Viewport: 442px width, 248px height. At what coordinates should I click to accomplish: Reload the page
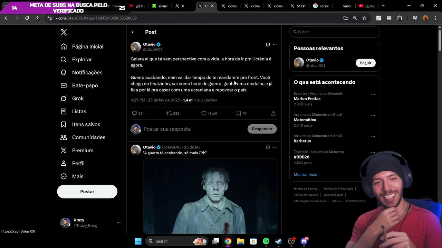click(27, 18)
